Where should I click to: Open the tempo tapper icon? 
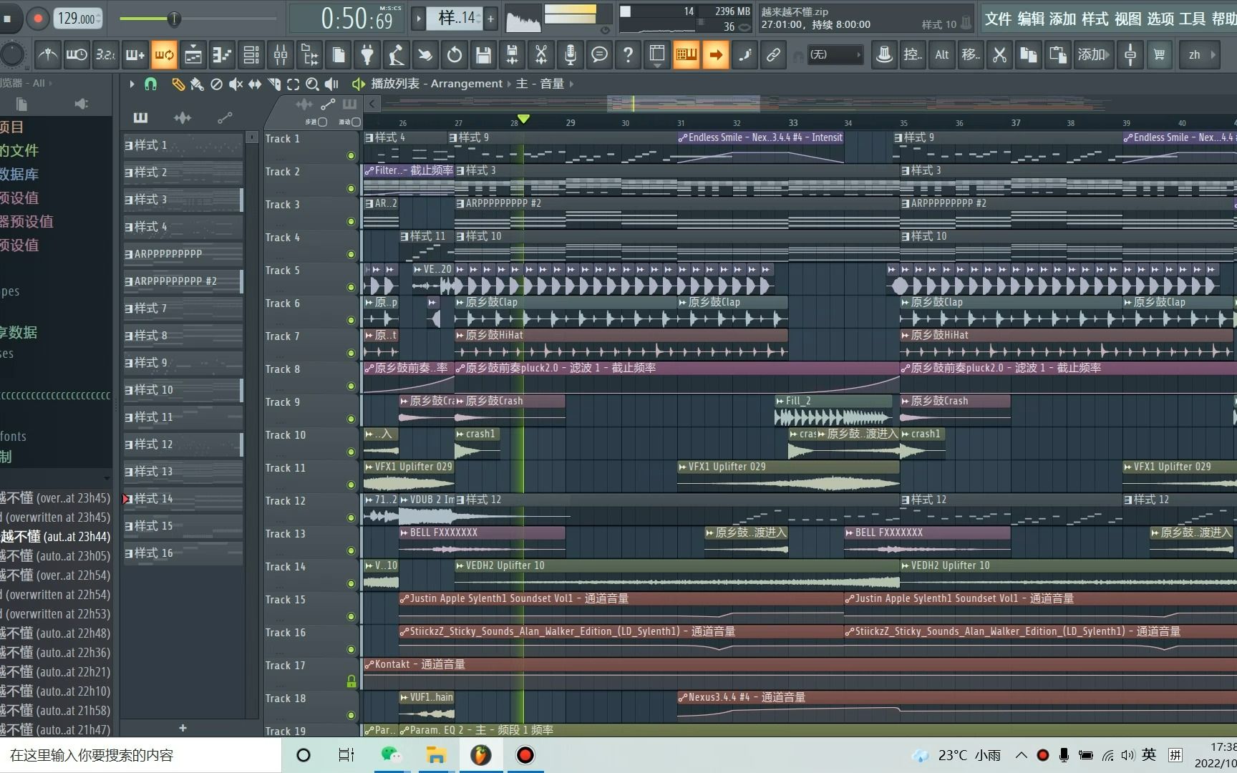(397, 54)
